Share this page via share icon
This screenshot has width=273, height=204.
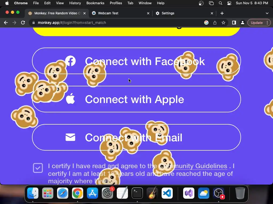(215, 23)
